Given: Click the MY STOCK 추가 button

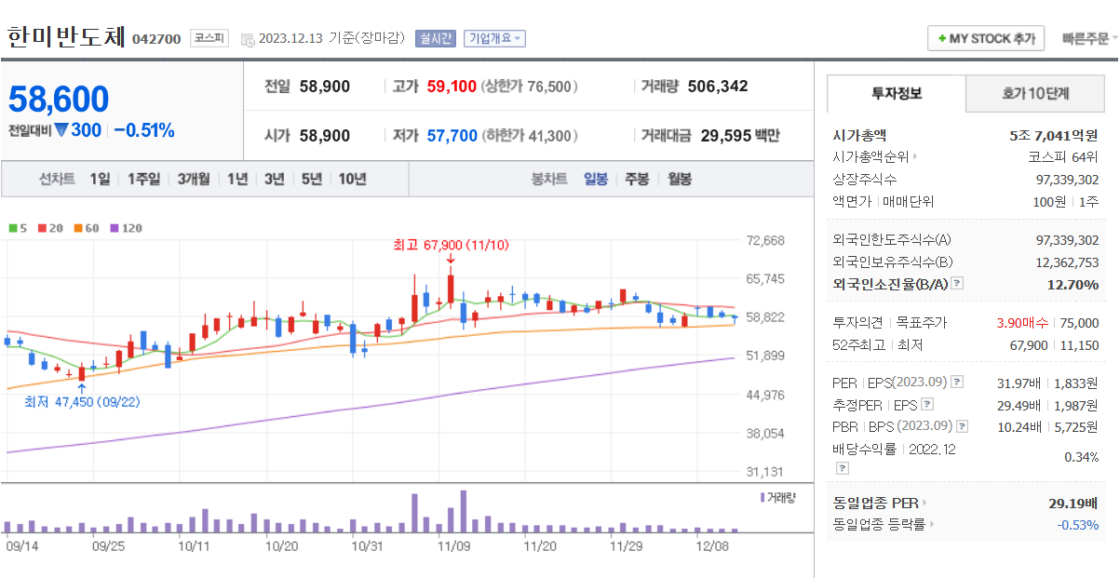Looking at the screenshot, I should [x=987, y=39].
